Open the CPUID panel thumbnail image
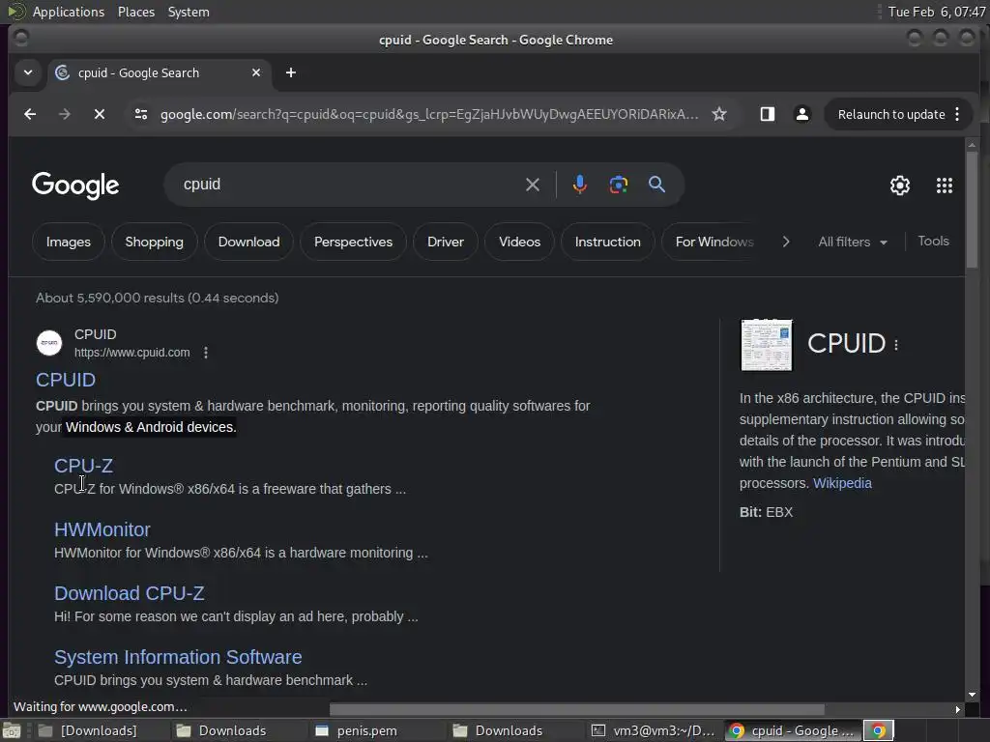Screen dimensions: 990x742 tap(767, 345)
